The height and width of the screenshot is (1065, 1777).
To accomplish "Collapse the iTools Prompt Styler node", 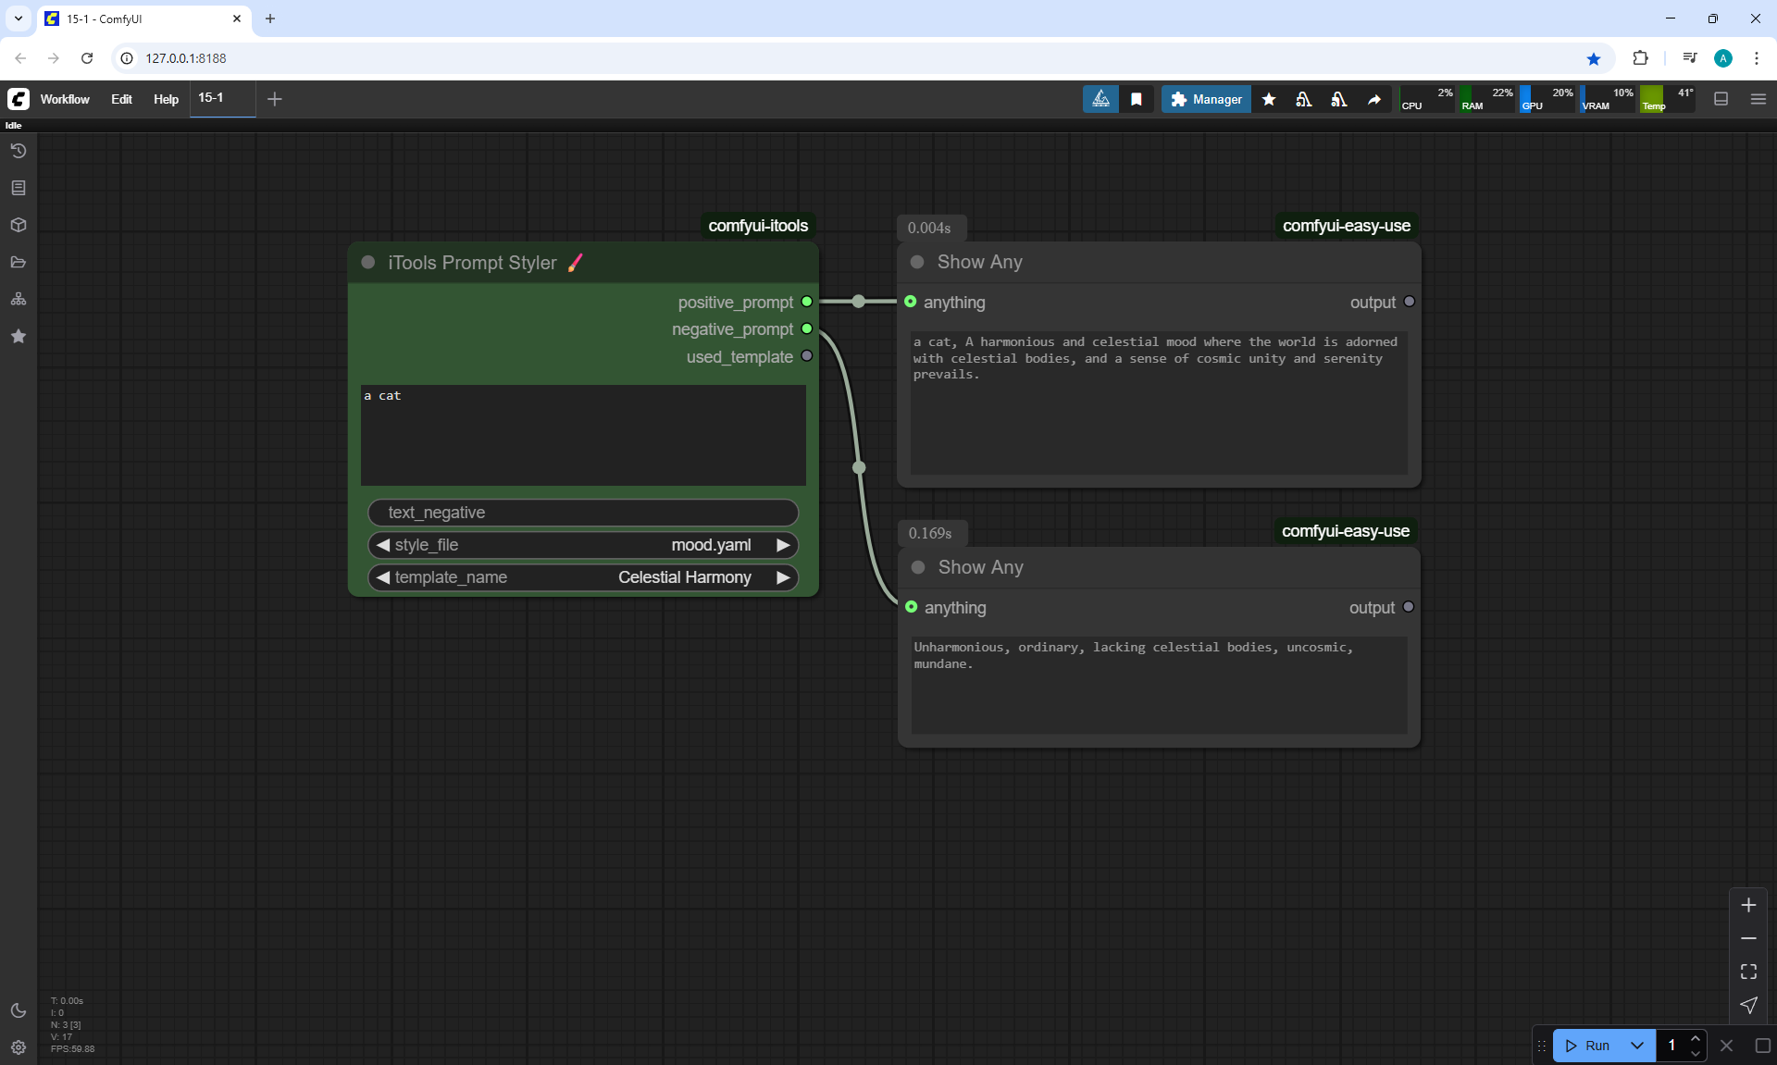I will pos(368,263).
